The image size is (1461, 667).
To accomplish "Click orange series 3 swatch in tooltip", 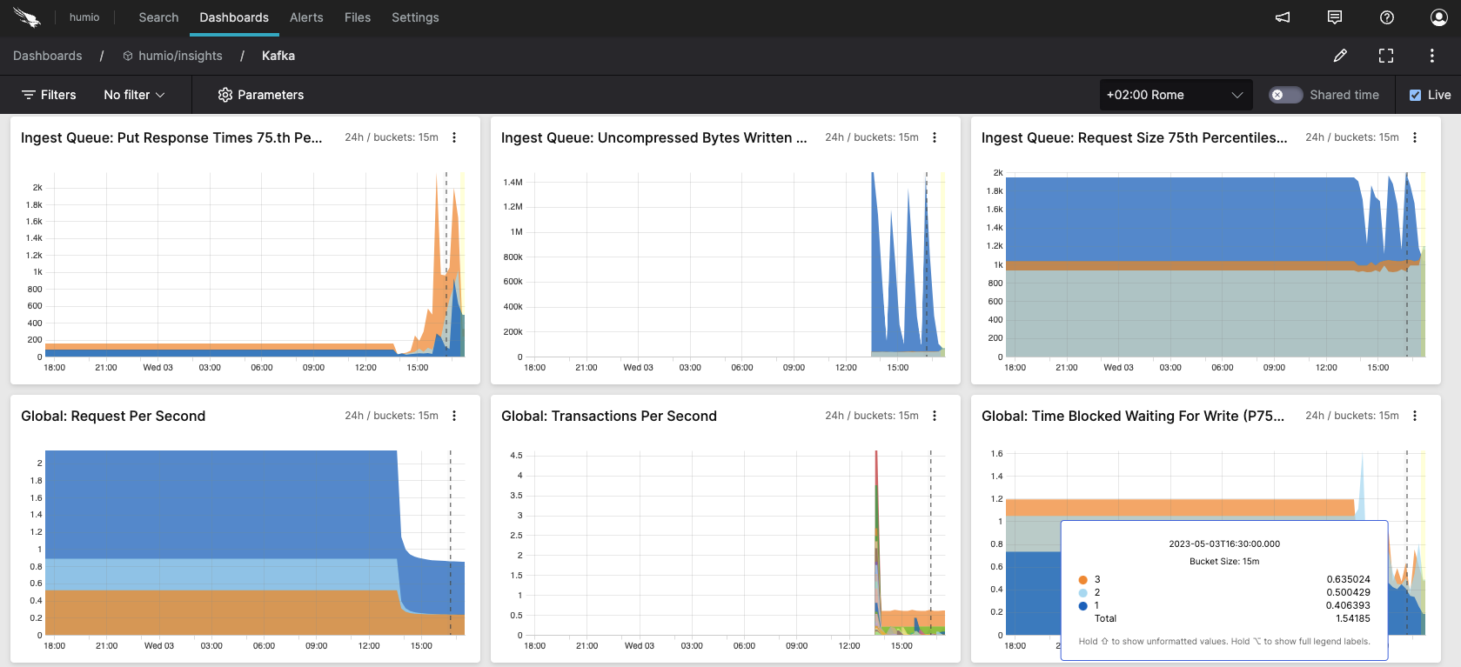I will tap(1083, 580).
